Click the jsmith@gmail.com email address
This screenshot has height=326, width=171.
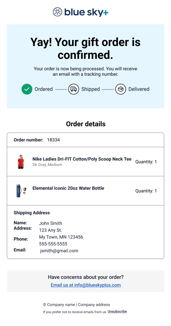(59, 251)
